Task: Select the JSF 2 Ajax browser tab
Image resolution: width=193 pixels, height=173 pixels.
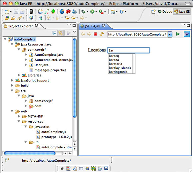Action: tap(93, 26)
